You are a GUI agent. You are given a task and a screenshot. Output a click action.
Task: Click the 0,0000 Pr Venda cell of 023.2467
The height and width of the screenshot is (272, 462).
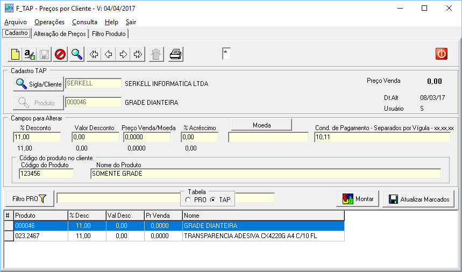tap(164, 236)
